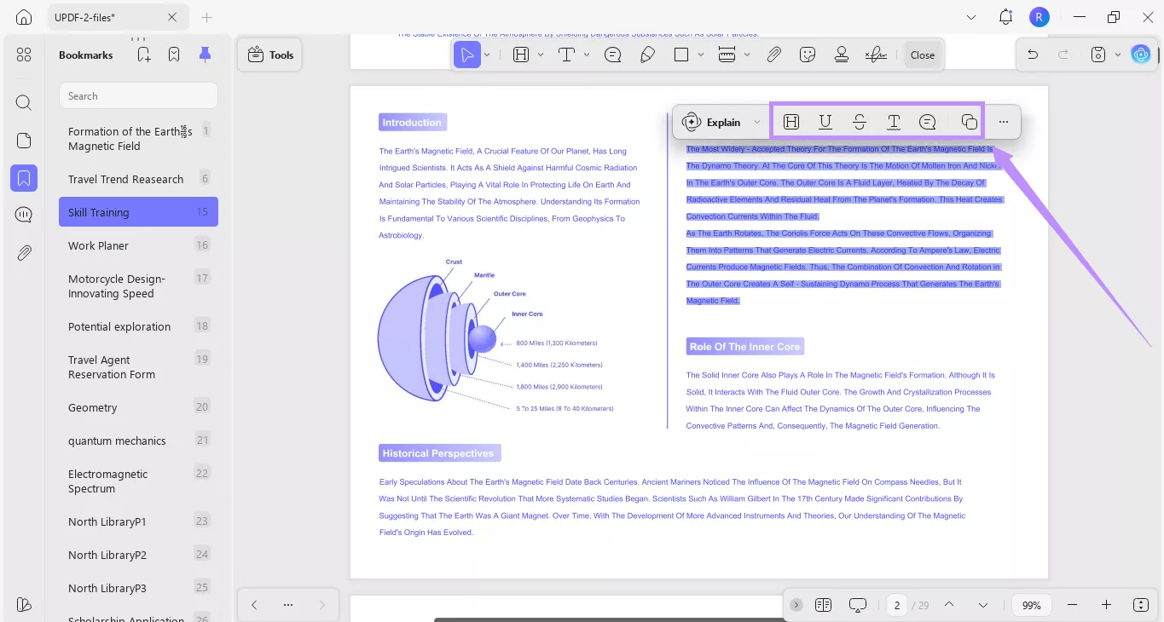The height and width of the screenshot is (622, 1164).
Task: Zoom out with the minus button
Action: point(1072,605)
